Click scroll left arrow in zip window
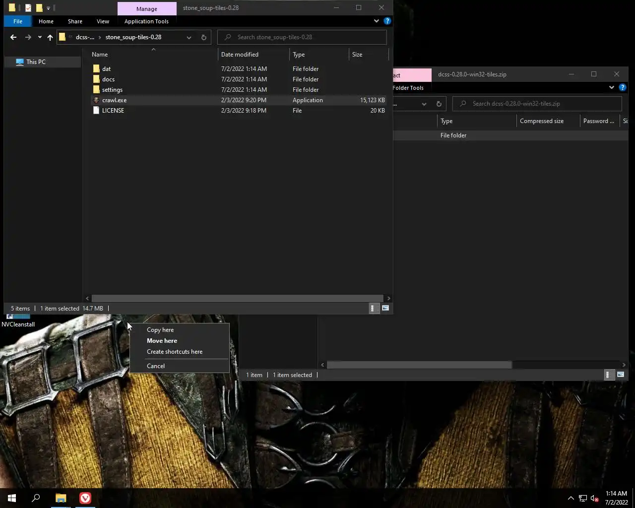635x508 pixels. 322,365
